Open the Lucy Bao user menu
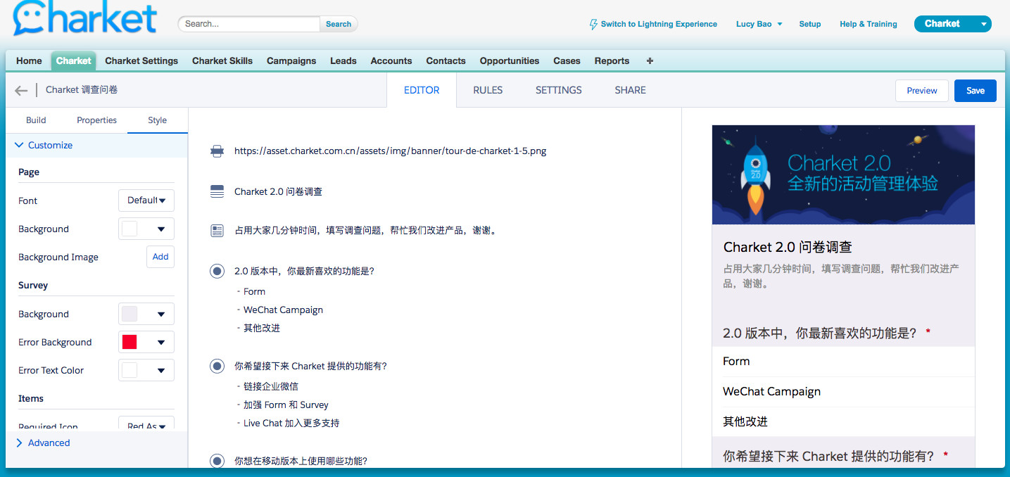 759,24
